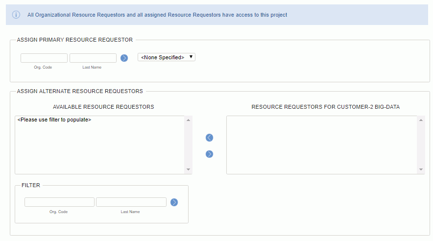Click the available requestors list up arrow
Image resolution: width=433 pixels, height=241 pixels.
tap(188, 120)
